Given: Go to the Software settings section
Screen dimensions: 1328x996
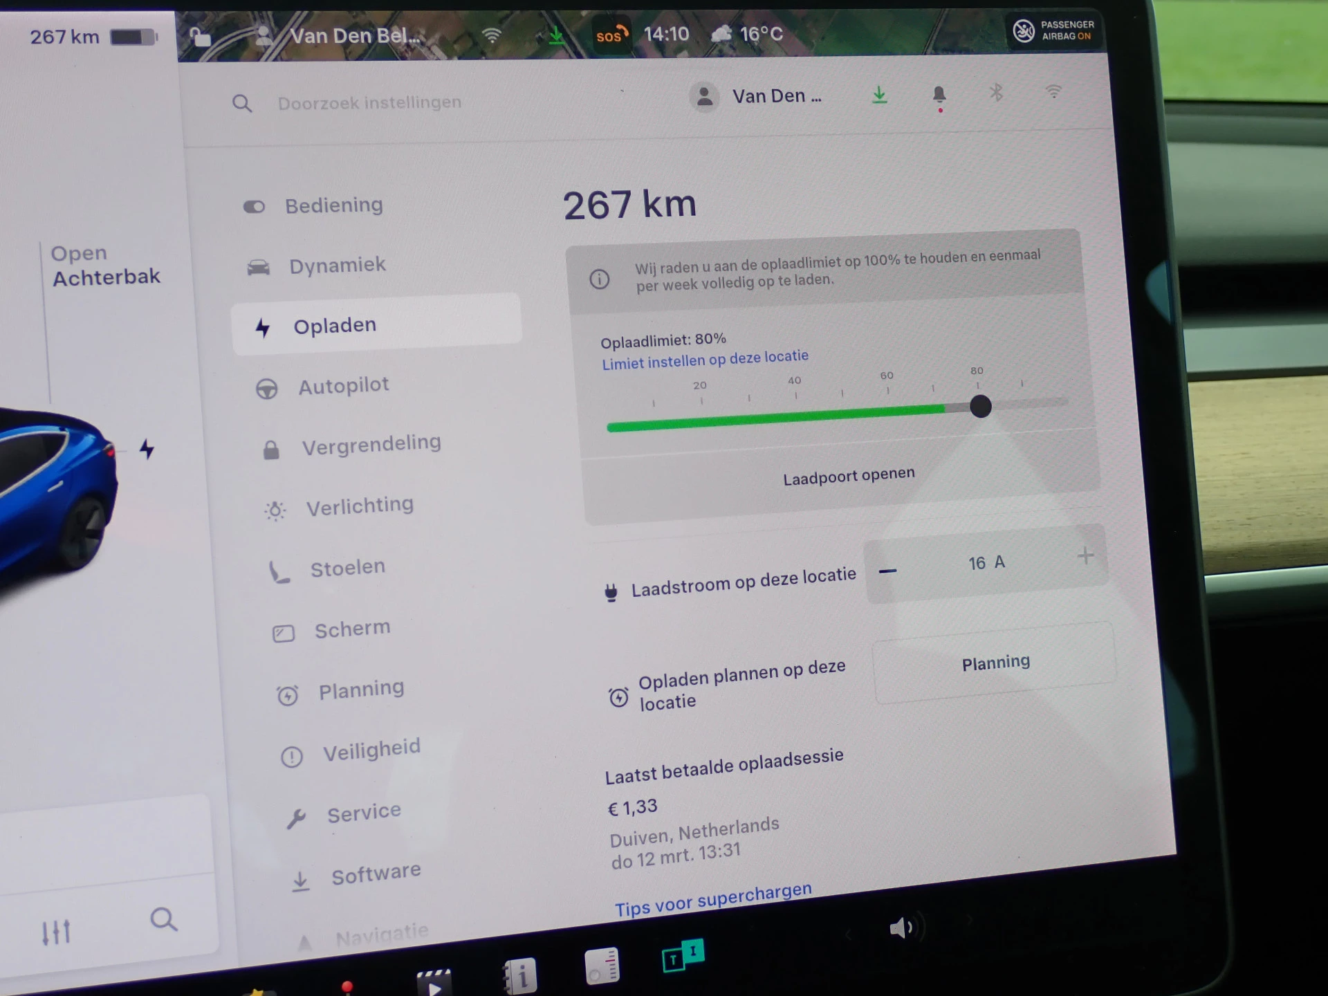Looking at the screenshot, I should pyautogui.click(x=375, y=874).
